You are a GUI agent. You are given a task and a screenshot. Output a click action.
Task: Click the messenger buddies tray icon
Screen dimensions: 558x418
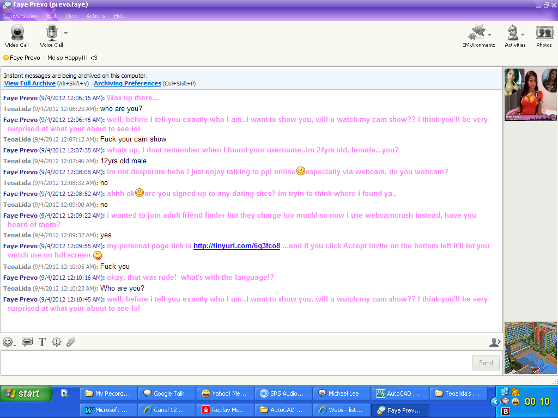point(515,392)
